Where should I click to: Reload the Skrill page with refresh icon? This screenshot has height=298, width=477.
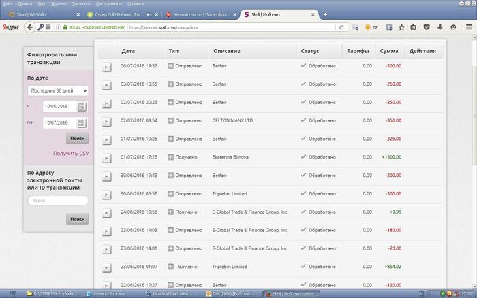341,27
